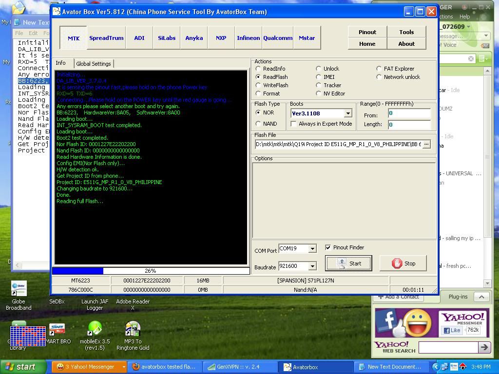Expand the Baudrate dropdown

[312, 266]
